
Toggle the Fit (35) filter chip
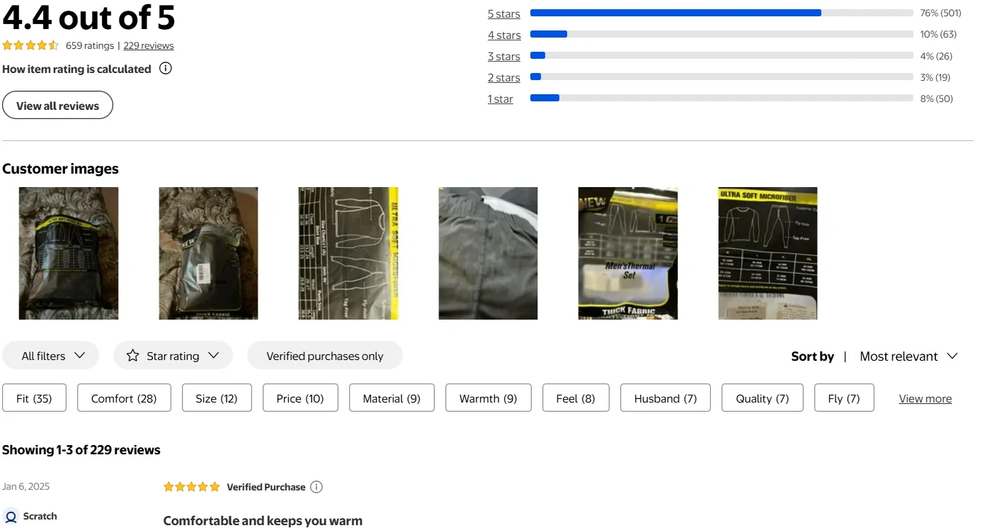(34, 398)
